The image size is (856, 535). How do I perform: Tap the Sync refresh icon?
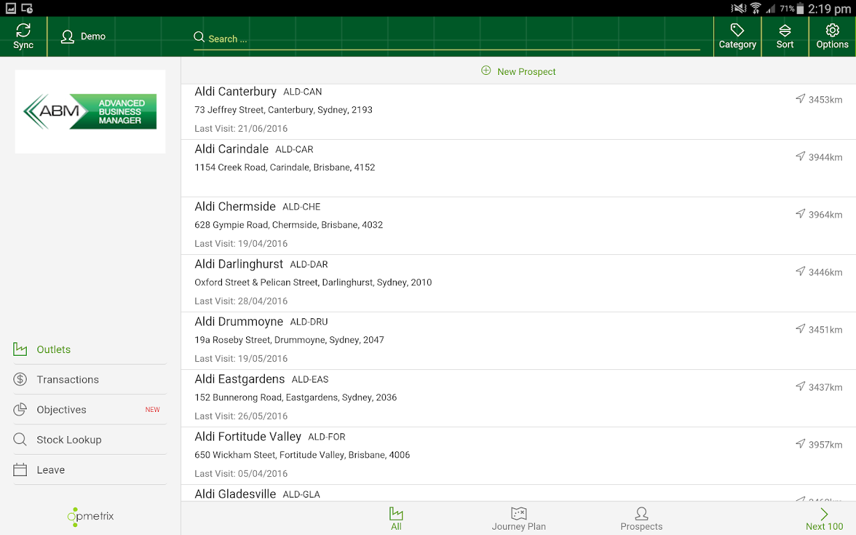point(23,30)
